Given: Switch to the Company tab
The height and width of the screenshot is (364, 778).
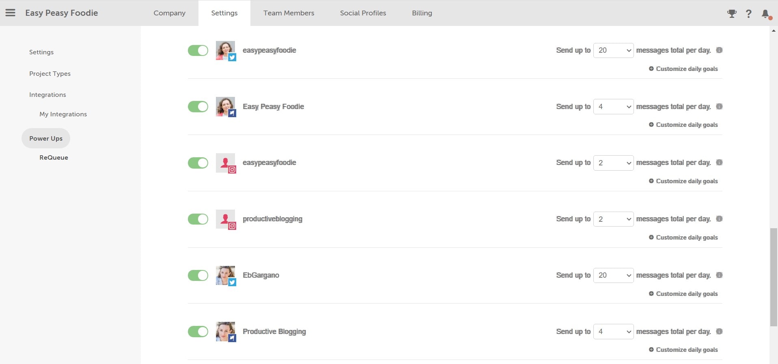Looking at the screenshot, I should [x=170, y=13].
